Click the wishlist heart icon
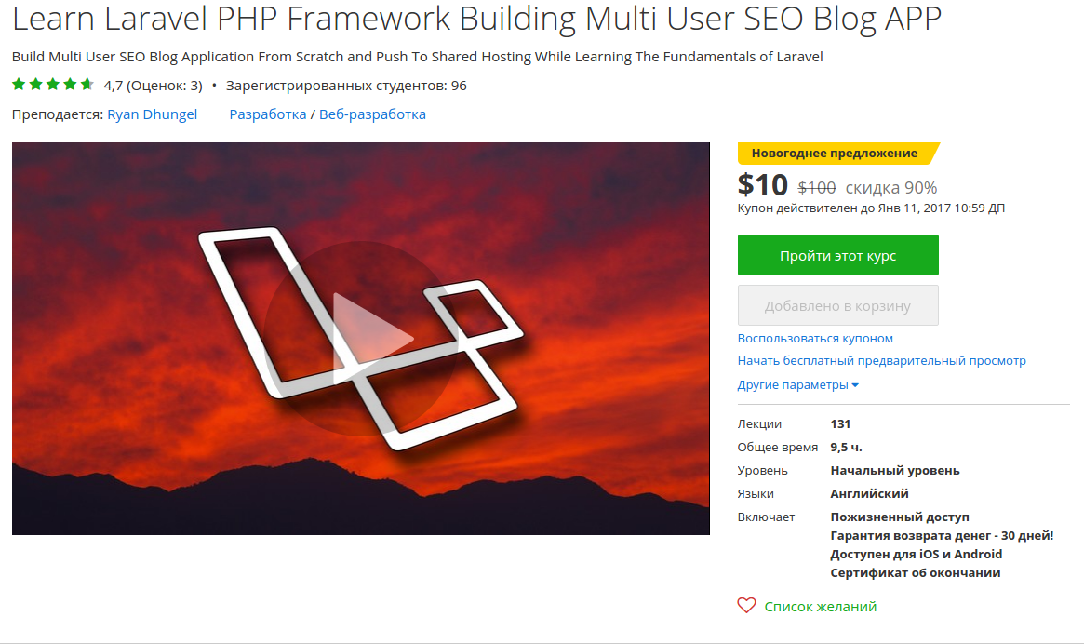This screenshot has width=1084, height=644. click(x=746, y=606)
